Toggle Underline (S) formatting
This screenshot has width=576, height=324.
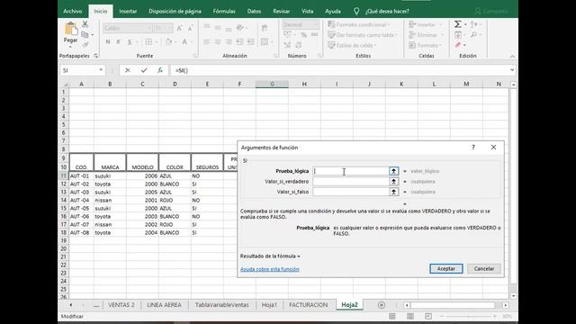point(130,41)
